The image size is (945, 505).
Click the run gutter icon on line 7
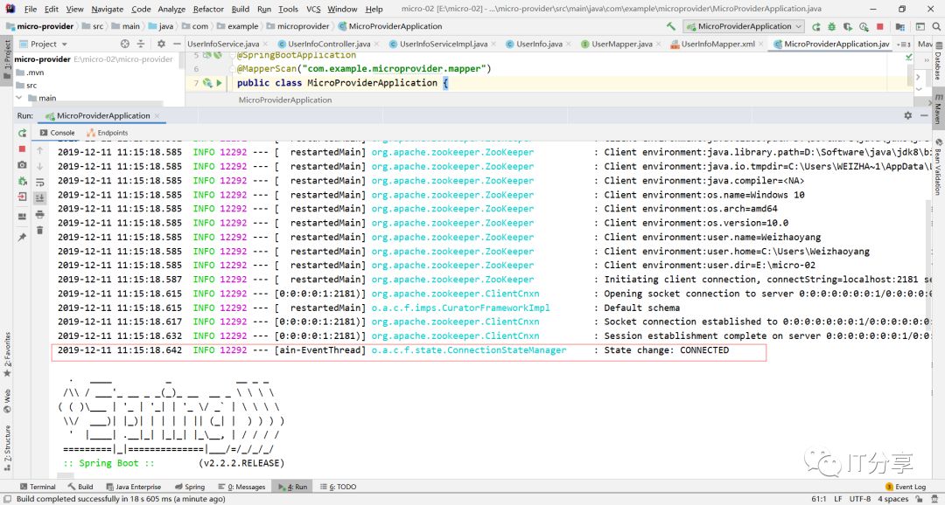click(220, 83)
